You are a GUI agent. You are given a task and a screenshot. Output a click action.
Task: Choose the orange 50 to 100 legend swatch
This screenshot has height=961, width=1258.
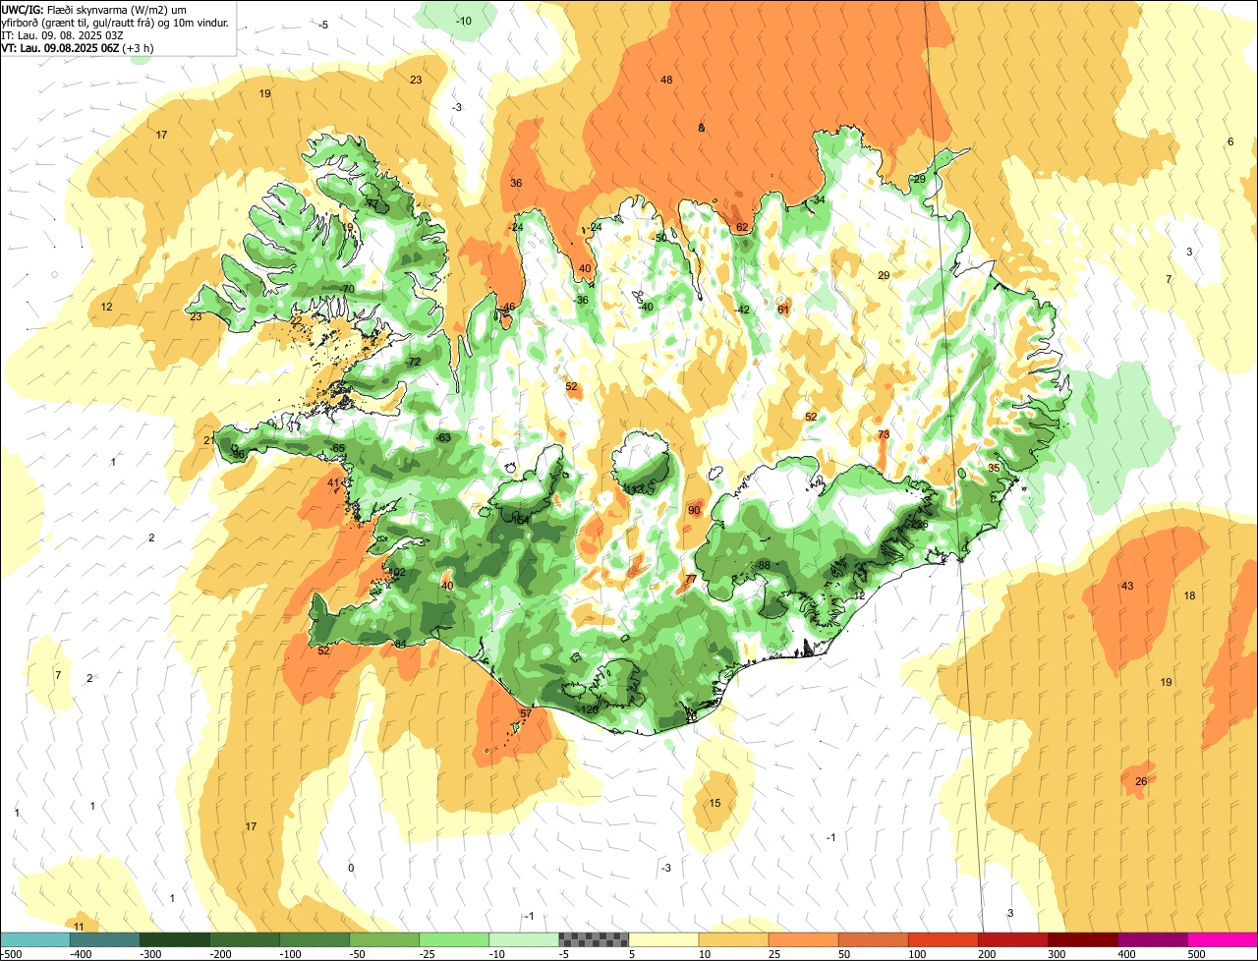click(x=874, y=939)
